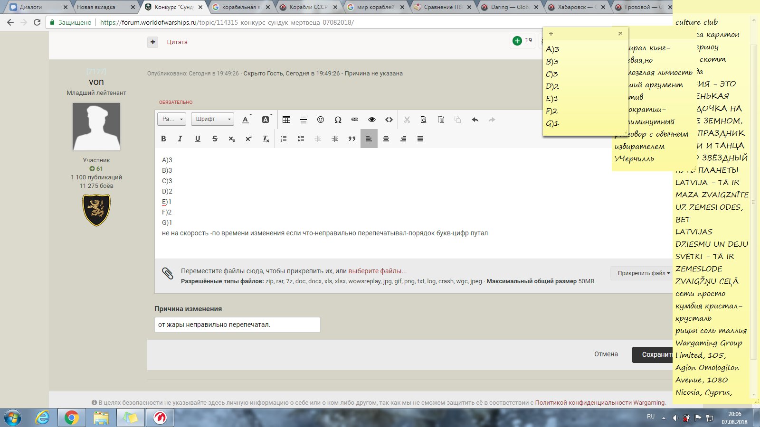Screen dimensions: 760x427
Task: Open the Wargaming privacy policy link
Action: [x=600, y=403]
